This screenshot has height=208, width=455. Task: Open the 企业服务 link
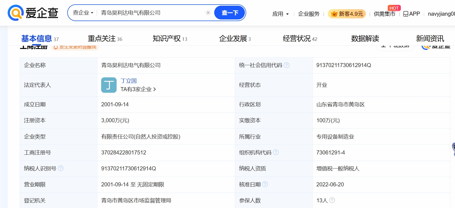309,14
